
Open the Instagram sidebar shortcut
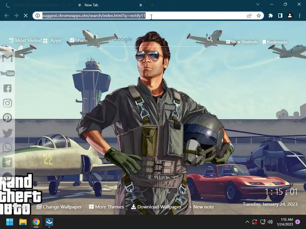click(7, 103)
